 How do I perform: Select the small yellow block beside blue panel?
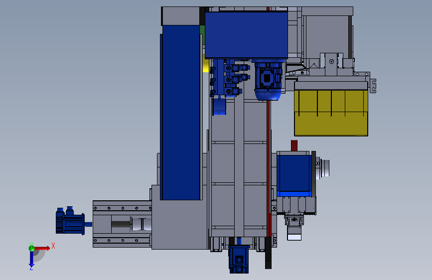click(x=205, y=63)
